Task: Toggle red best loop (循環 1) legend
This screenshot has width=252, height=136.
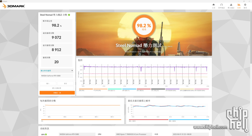Action: click(x=149, y=120)
